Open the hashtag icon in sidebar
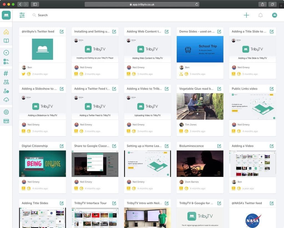 6,73
